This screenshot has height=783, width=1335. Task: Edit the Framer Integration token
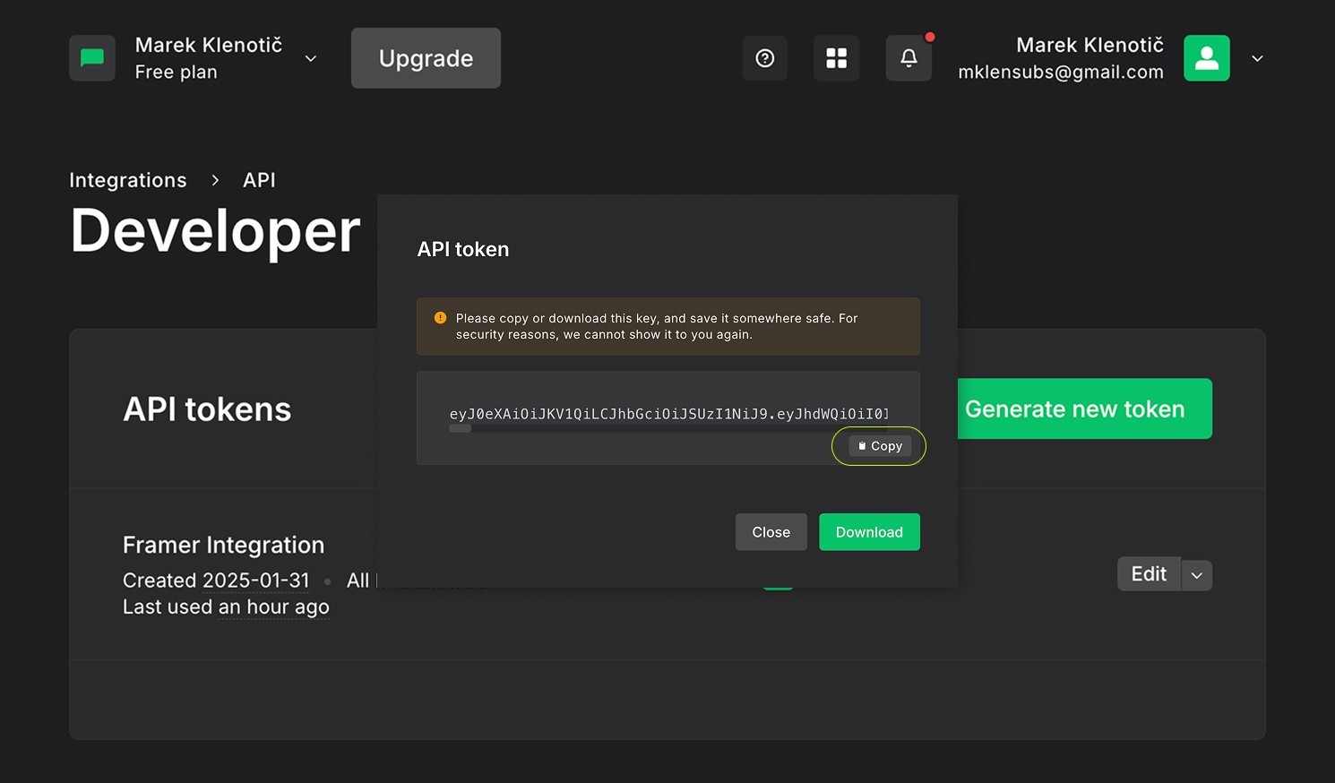1148,573
